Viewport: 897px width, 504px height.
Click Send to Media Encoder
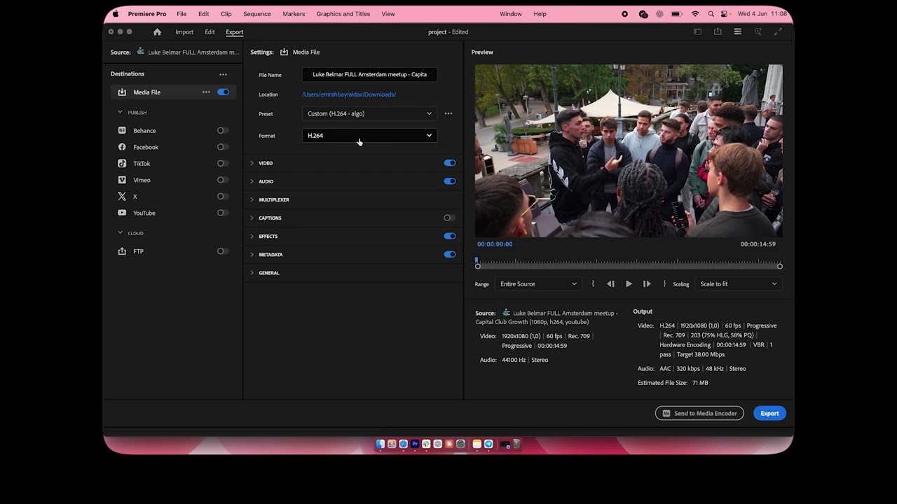click(699, 414)
